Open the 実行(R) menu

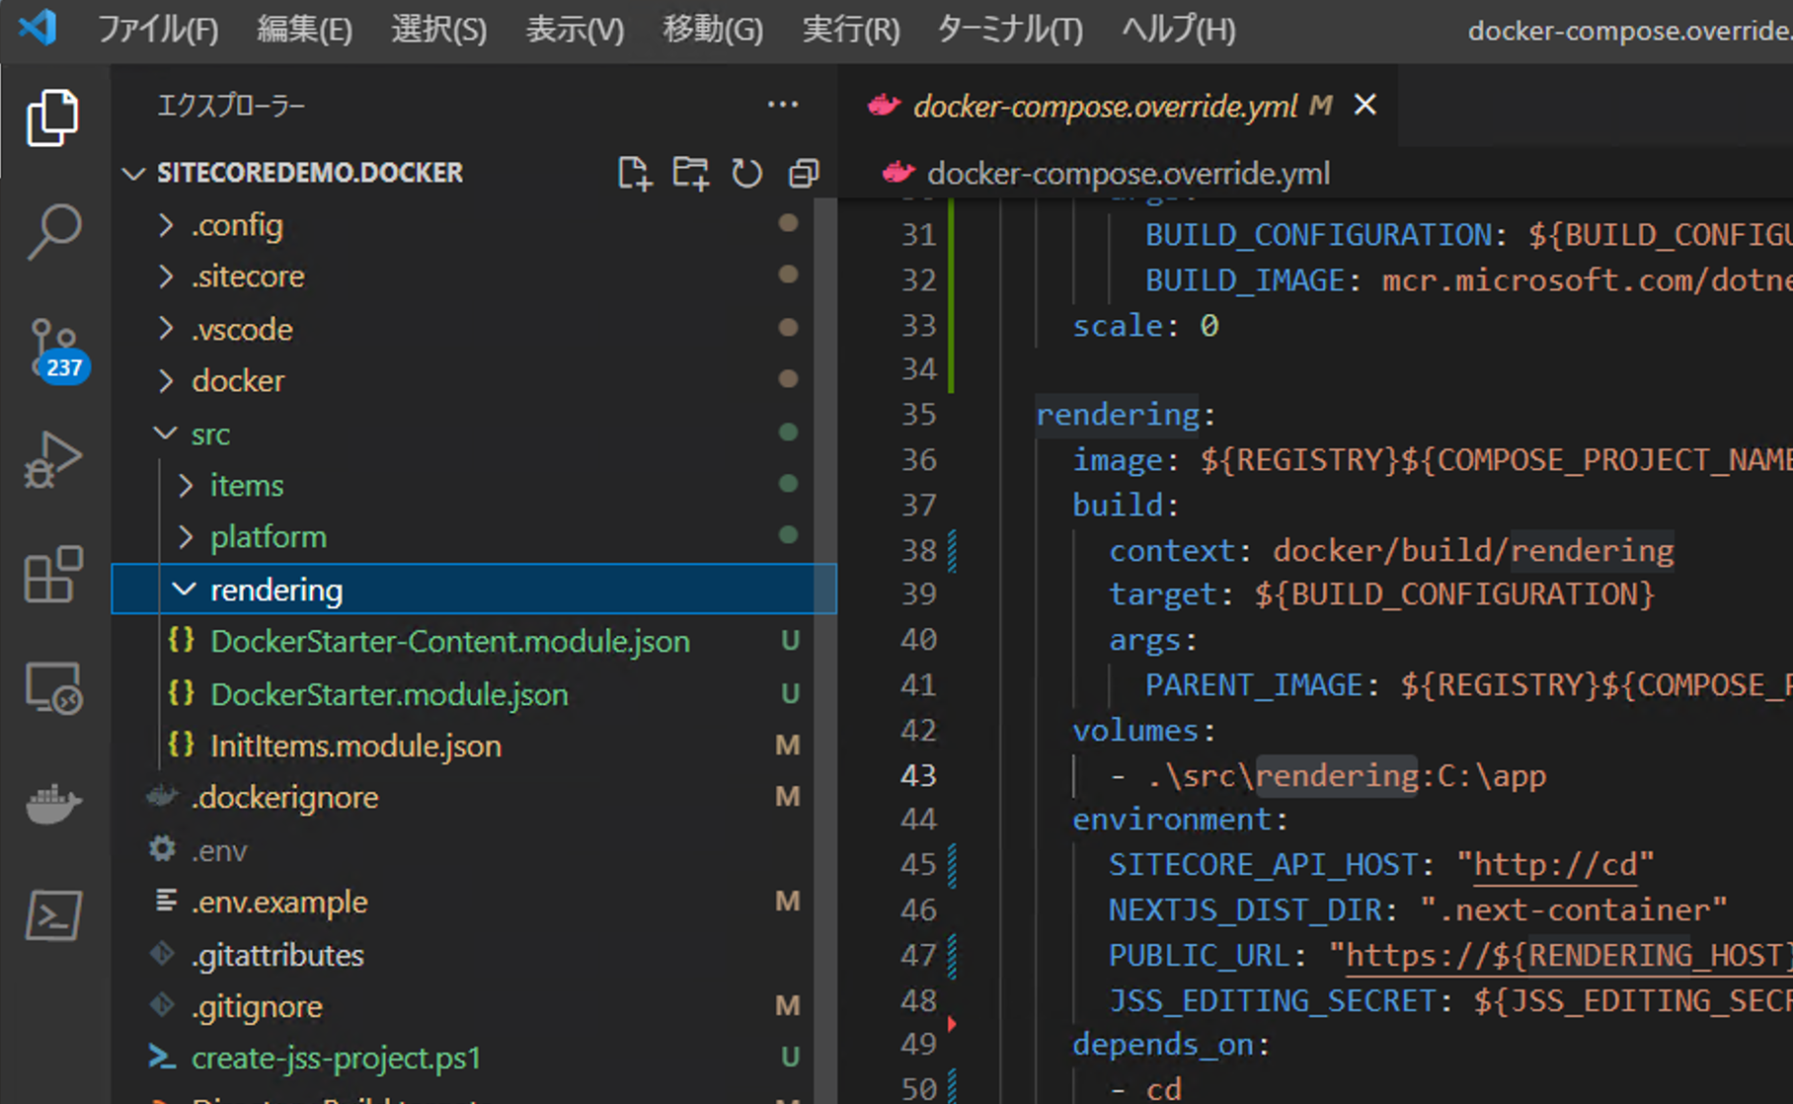[851, 30]
